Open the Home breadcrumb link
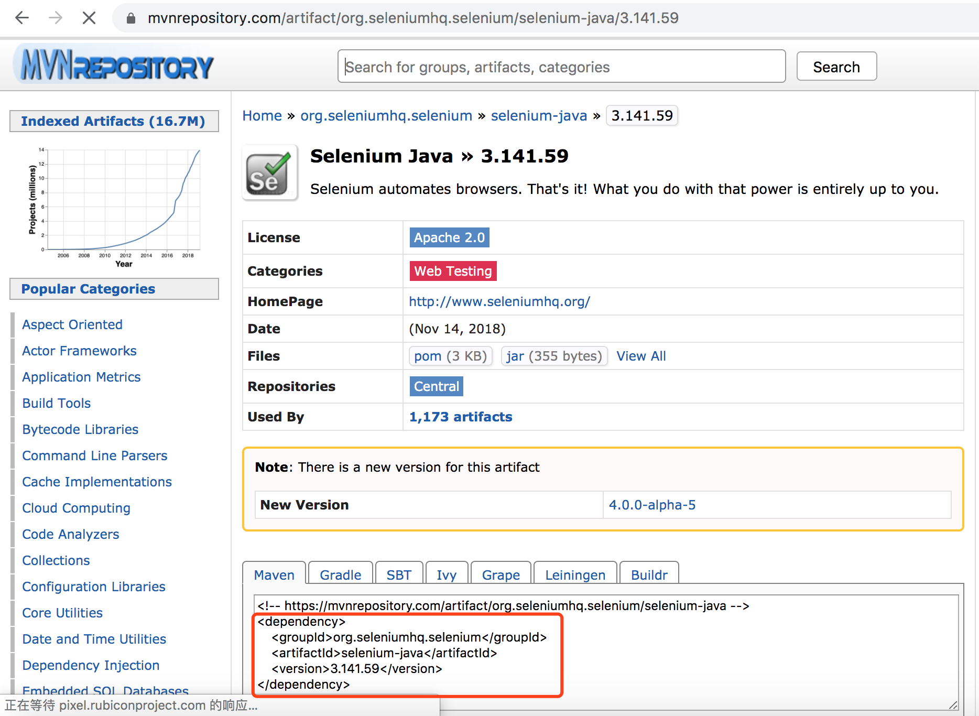 [x=262, y=115]
